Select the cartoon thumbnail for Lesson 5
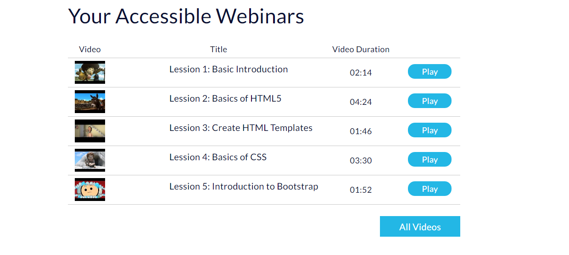Viewport: 569px width, 255px height. (x=90, y=190)
